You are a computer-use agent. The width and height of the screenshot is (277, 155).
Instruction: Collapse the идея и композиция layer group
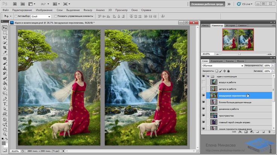208,76
